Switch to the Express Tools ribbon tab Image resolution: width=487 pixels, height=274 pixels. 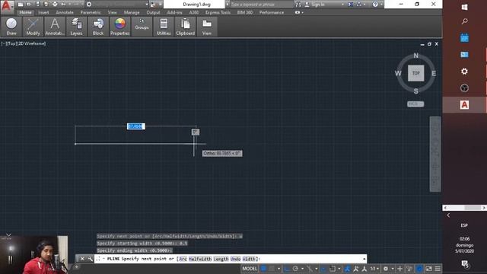(218, 12)
